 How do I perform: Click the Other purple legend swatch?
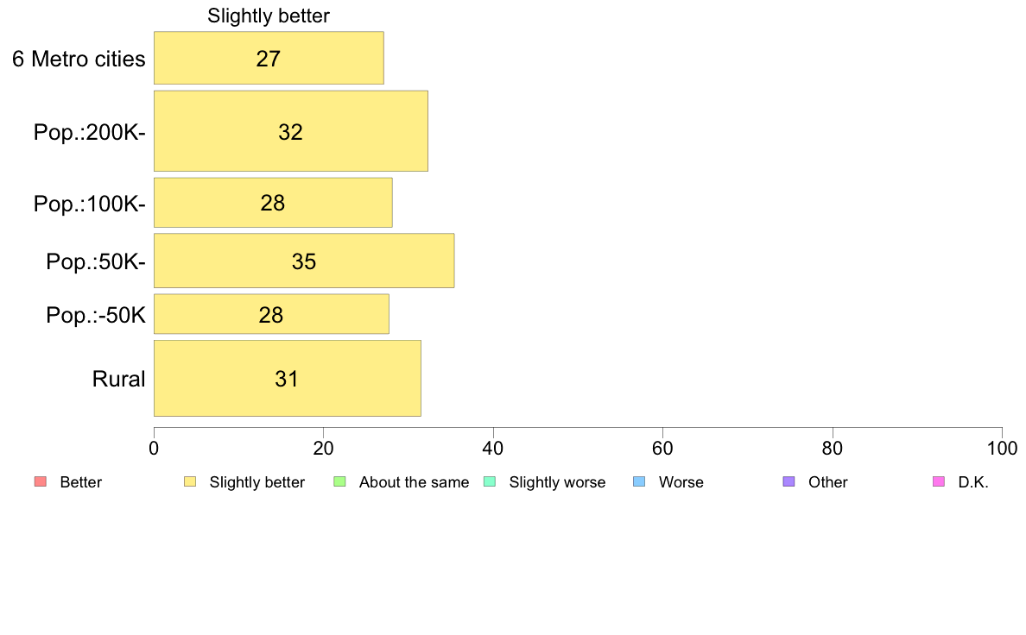tap(789, 482)
